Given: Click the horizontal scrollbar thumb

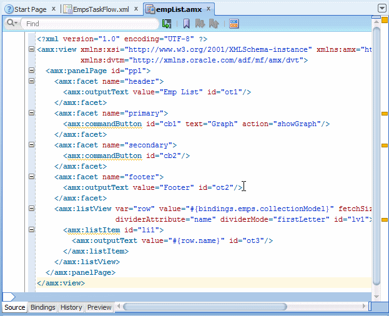Looking at the screenshot, I should point(205,307).
